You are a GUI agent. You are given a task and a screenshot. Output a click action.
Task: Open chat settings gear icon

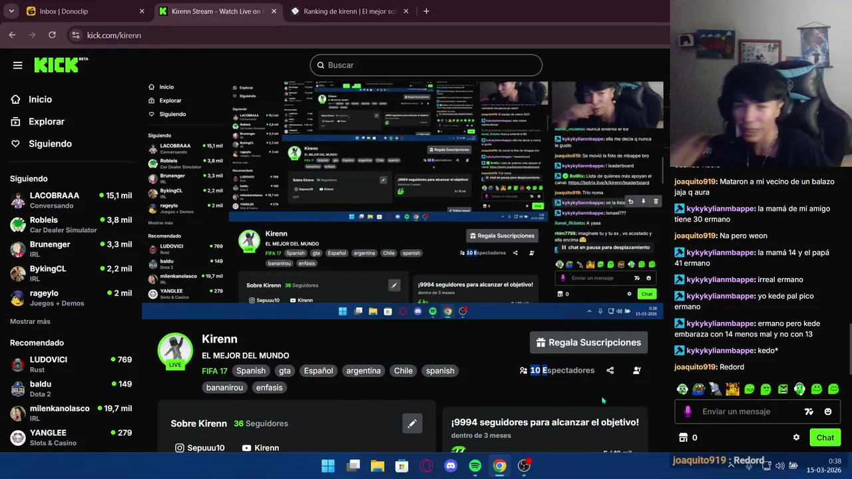pos(796,438)
